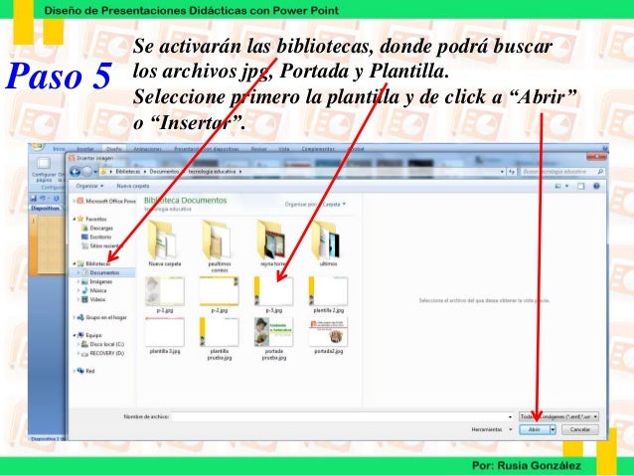This screenshot has height=476, width=634.
Task: Click the Abrir button
Action: click(534, 429)
